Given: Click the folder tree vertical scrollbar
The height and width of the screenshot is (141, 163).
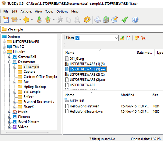Looking at the screenshot, I should (x=59, y=74).
